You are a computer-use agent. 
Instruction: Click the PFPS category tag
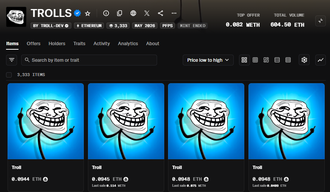(167, 26)
